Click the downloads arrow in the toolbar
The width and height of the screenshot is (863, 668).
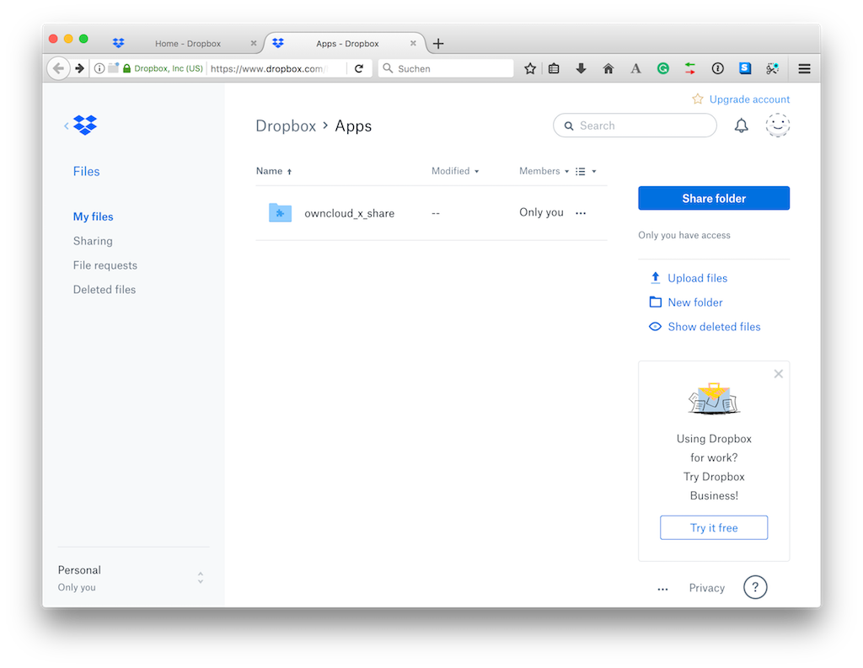coord(581,68)
